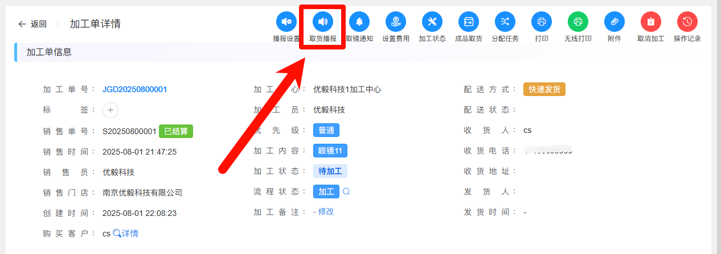The image size is (721, 254).
Task: Select the 成品取货 pickup icon
Action: 469,22
